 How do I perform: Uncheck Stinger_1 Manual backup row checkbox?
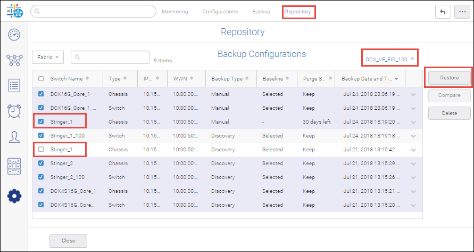coord(41,121)
